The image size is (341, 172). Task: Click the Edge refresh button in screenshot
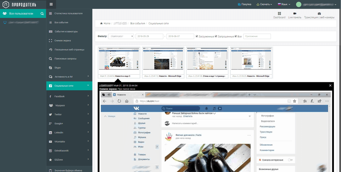tap(119, 101)
